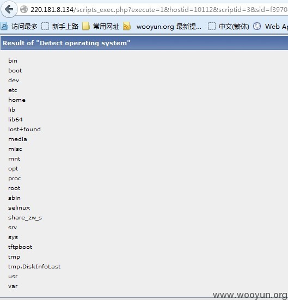Select the 'tmp' entry

(x=14, y=257)
